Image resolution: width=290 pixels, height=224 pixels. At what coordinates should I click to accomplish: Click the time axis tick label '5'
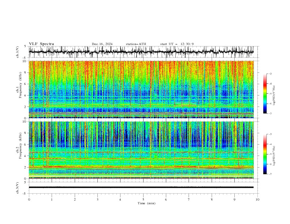[143, 199]
